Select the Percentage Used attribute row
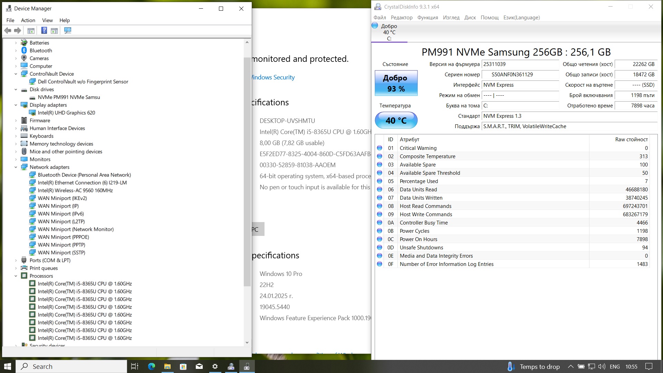This screenshot has height=373, width=663. pyautogui.click(x=512, y=181)
